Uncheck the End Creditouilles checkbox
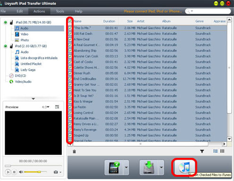This screenshot has height=181, width=234. pos(70,79)
